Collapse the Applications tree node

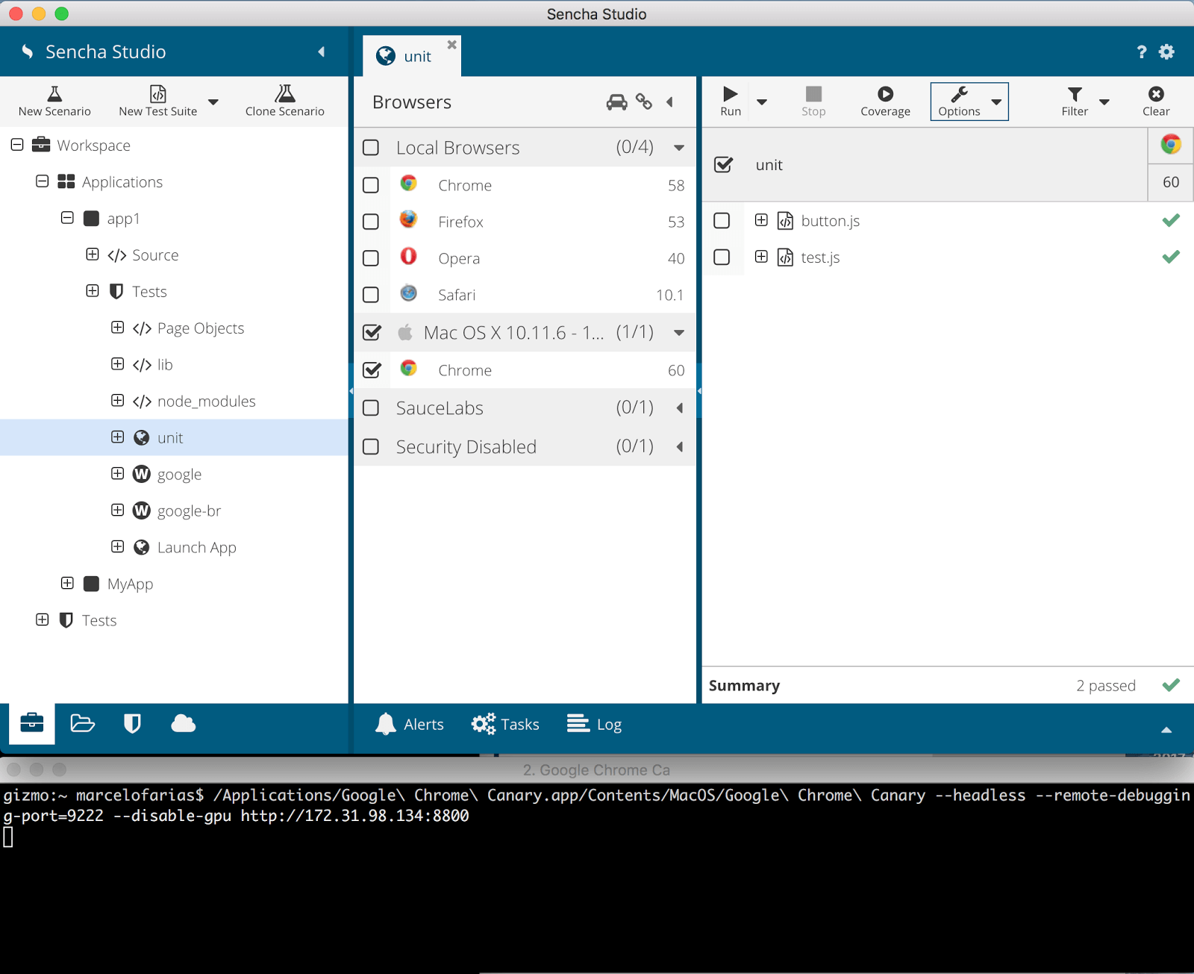tap(43, 181)
